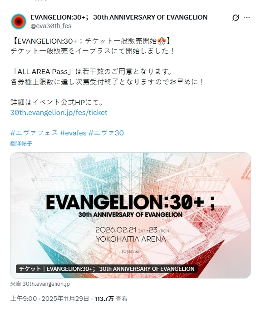The width and height of the screenshot is (256, 309).
Task: Click the #エヴァ30 hashtag
Action: point(106,133)
